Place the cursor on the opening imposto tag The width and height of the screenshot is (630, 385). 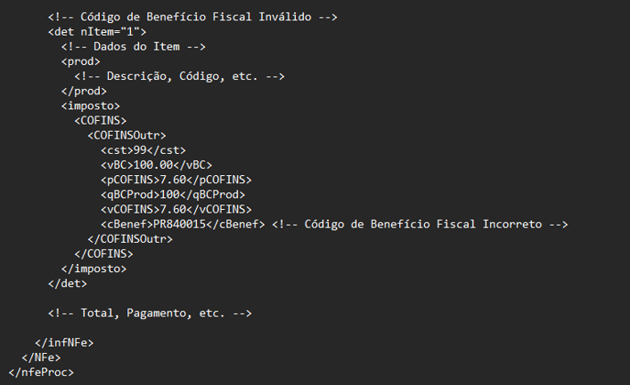tap(91, 105)
